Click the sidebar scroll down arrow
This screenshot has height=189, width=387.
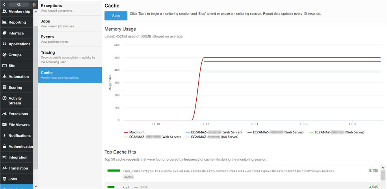35,186
